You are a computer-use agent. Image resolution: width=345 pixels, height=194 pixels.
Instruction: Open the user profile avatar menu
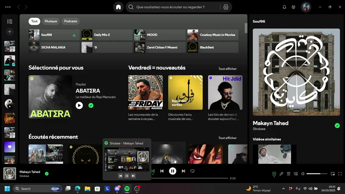(306, 7)
